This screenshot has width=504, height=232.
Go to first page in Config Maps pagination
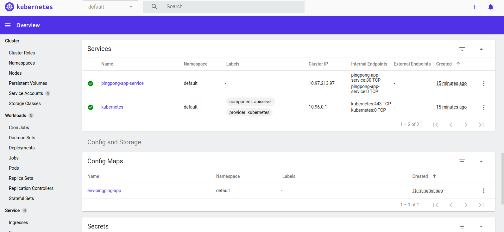click(x=436, y=205)
